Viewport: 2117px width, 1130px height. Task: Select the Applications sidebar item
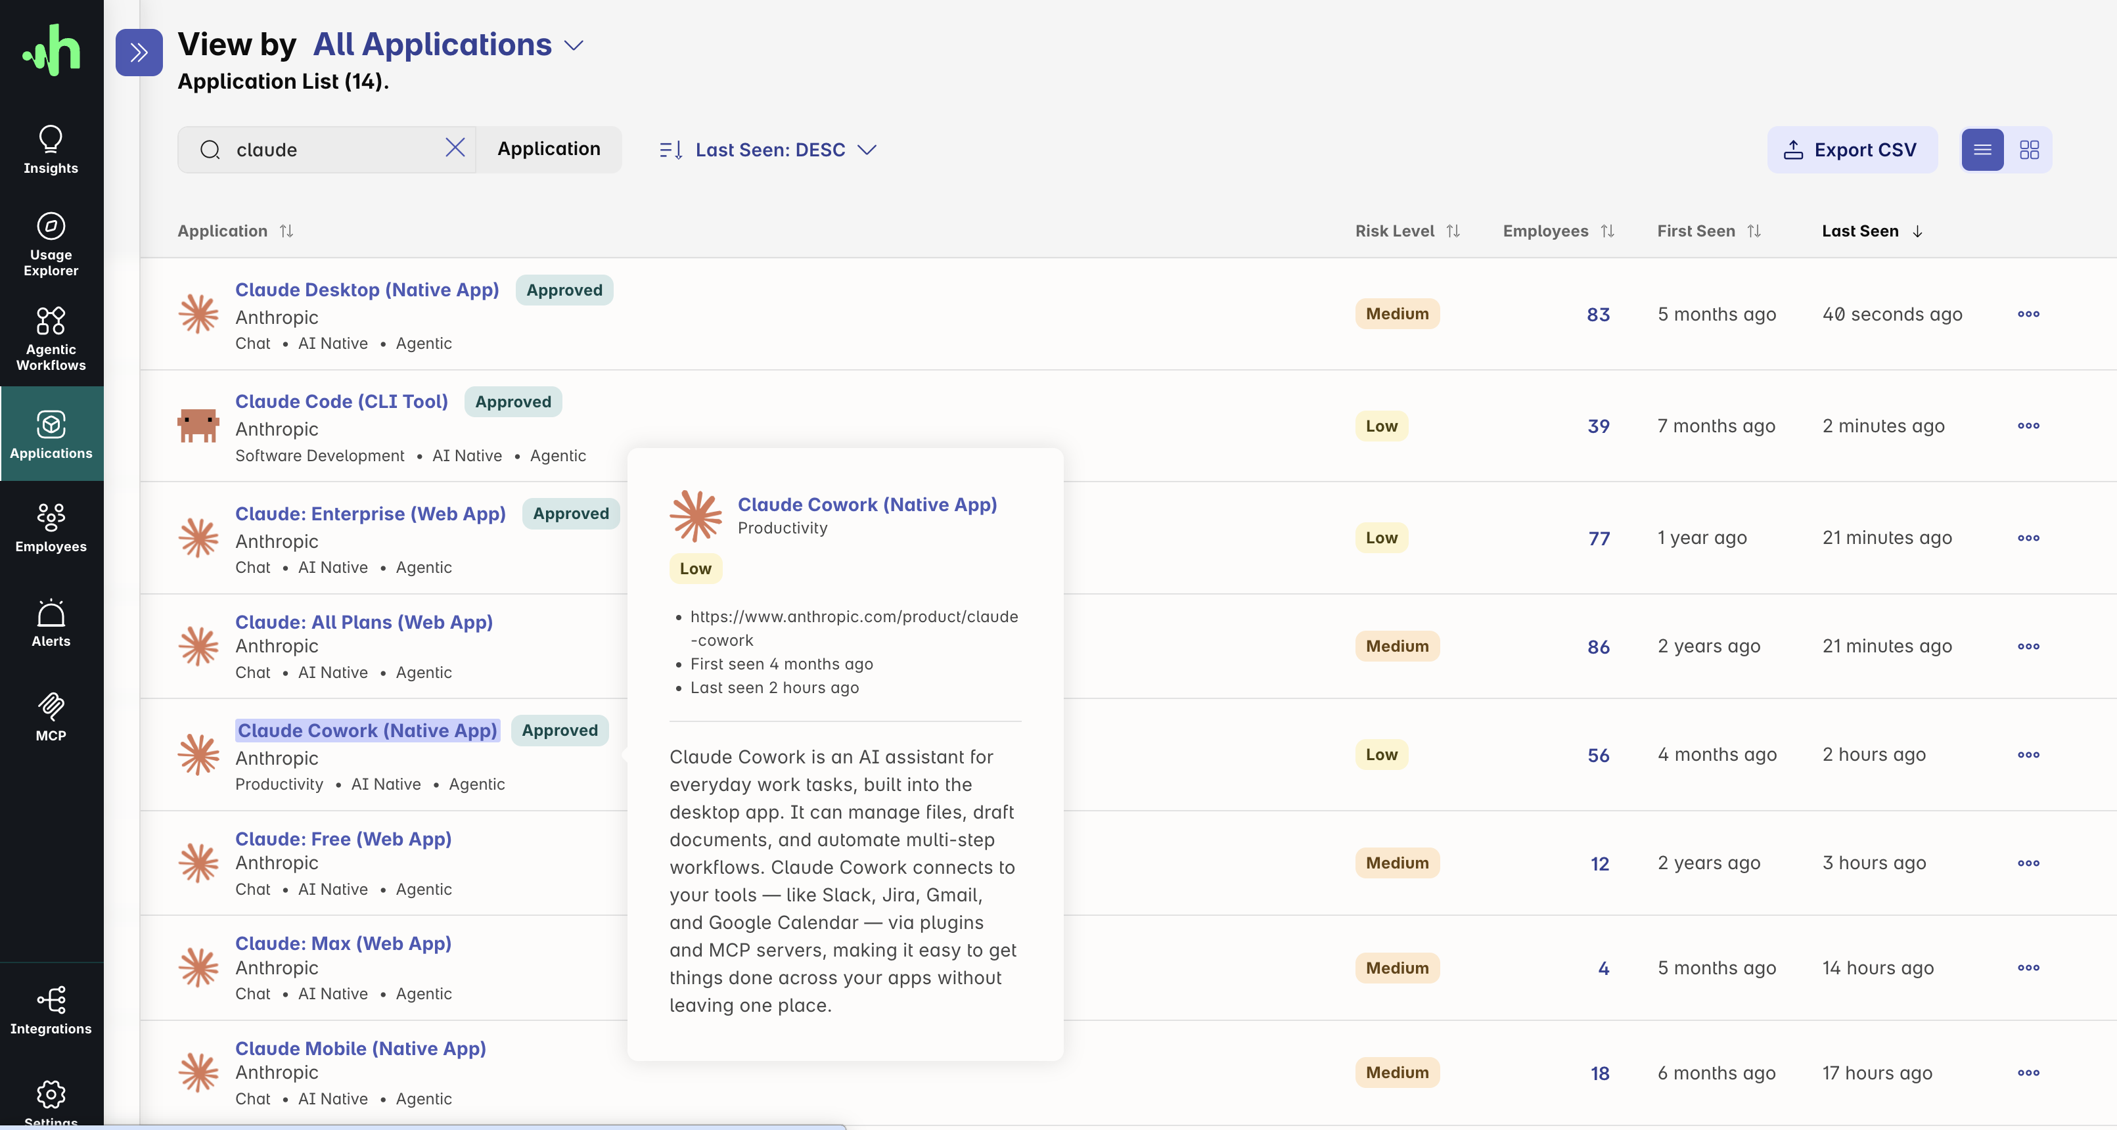tap(51, 434)
